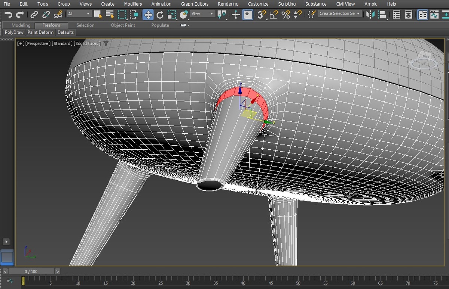Open the View reference coordinate dropdown
The height and width of the screenshot is (289, 449).
tap(202, 14)
